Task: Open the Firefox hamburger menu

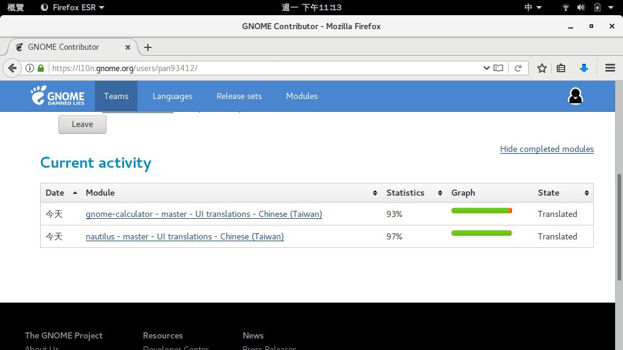Action: pos(610,68)
